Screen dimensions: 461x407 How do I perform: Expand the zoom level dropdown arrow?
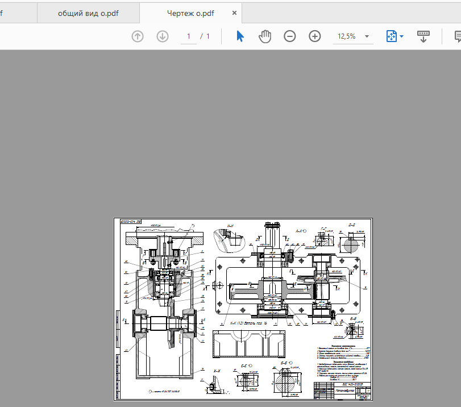click(x=367, y=36)
